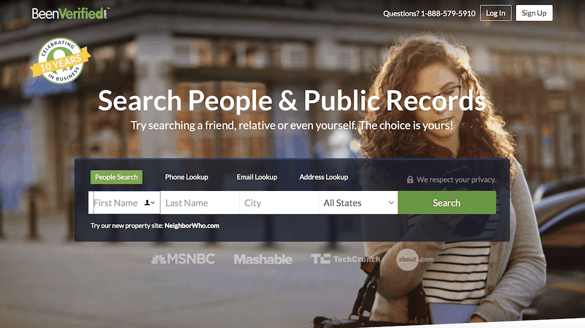Viewport: 585px width, 328px height.
Task: Expand the All States chevron arrow
Action: [391, 203]
